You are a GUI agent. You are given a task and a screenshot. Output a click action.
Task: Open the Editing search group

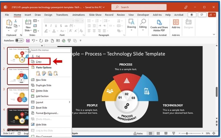click(x=143, y=25)
